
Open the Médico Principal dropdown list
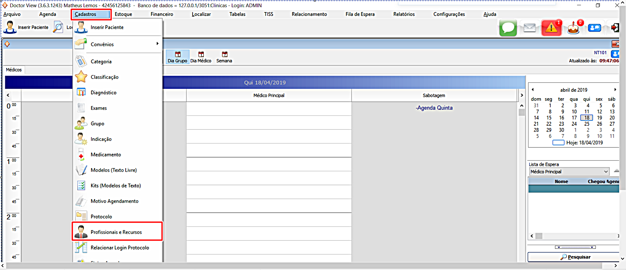[x=606, y=172]
